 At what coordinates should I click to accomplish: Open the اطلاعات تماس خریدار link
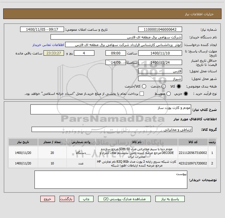pyautogui.click(x=48, y=45)
